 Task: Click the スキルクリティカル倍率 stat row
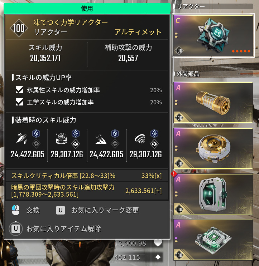coord(87,176)
